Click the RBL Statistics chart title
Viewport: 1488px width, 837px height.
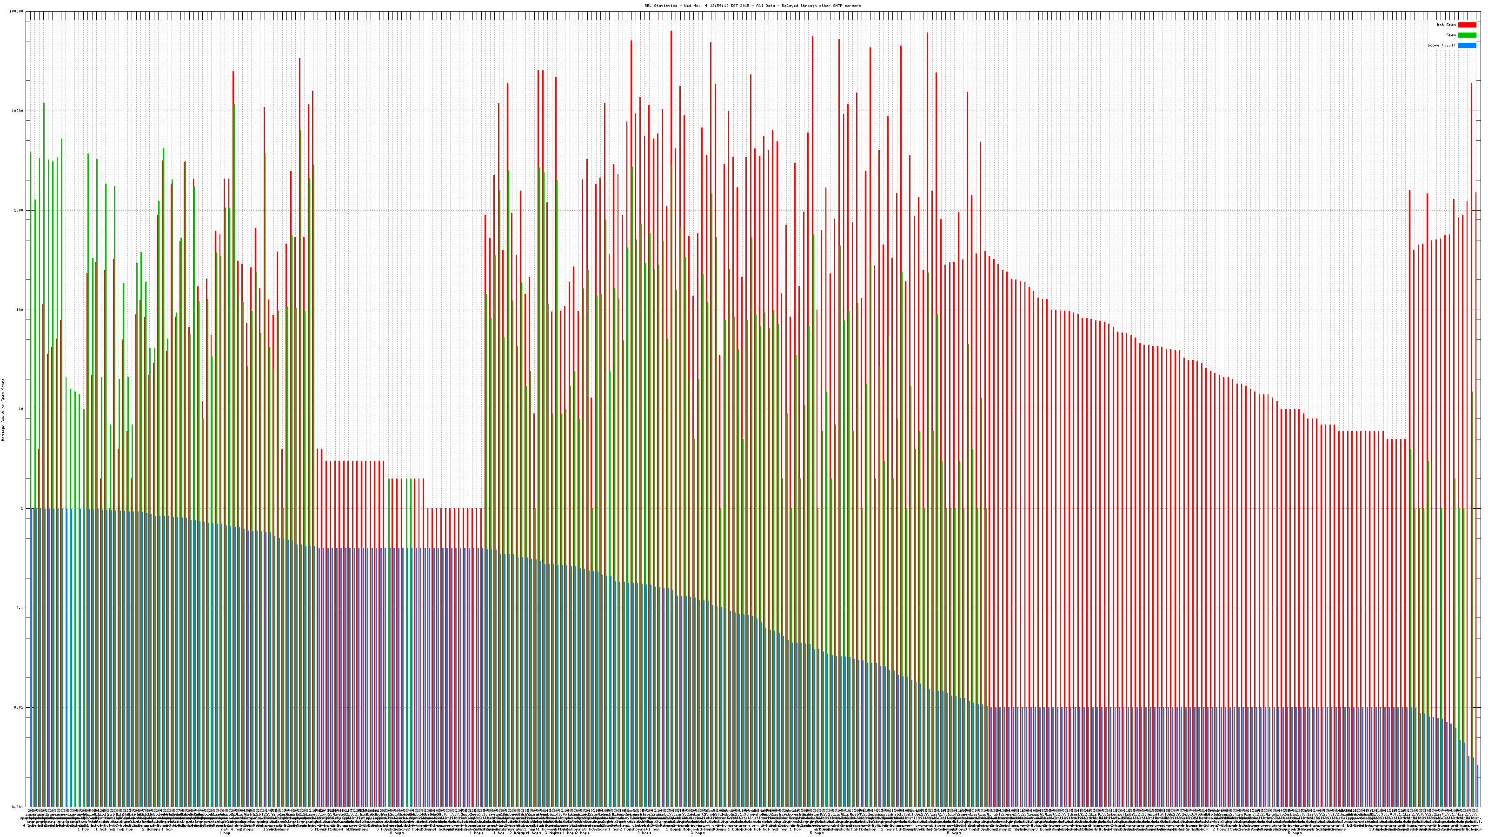pyautogui.click(x=752, y=6)
